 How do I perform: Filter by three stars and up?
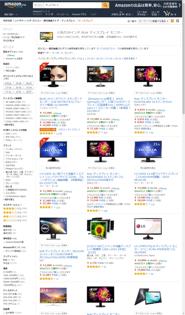(x=10, y=213)
